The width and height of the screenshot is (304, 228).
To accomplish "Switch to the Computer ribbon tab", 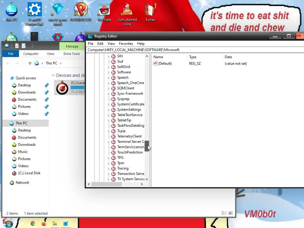I will tap(31, 54).
